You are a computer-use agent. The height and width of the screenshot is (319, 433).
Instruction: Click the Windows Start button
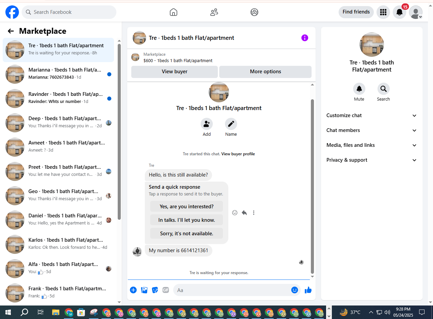tap(8, 312)
